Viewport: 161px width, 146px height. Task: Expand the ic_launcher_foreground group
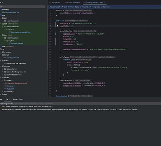pyautogui.click(x=3, y=72)
